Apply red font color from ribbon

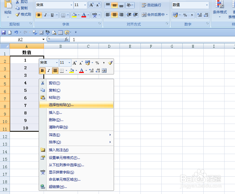tap(84, 15)
